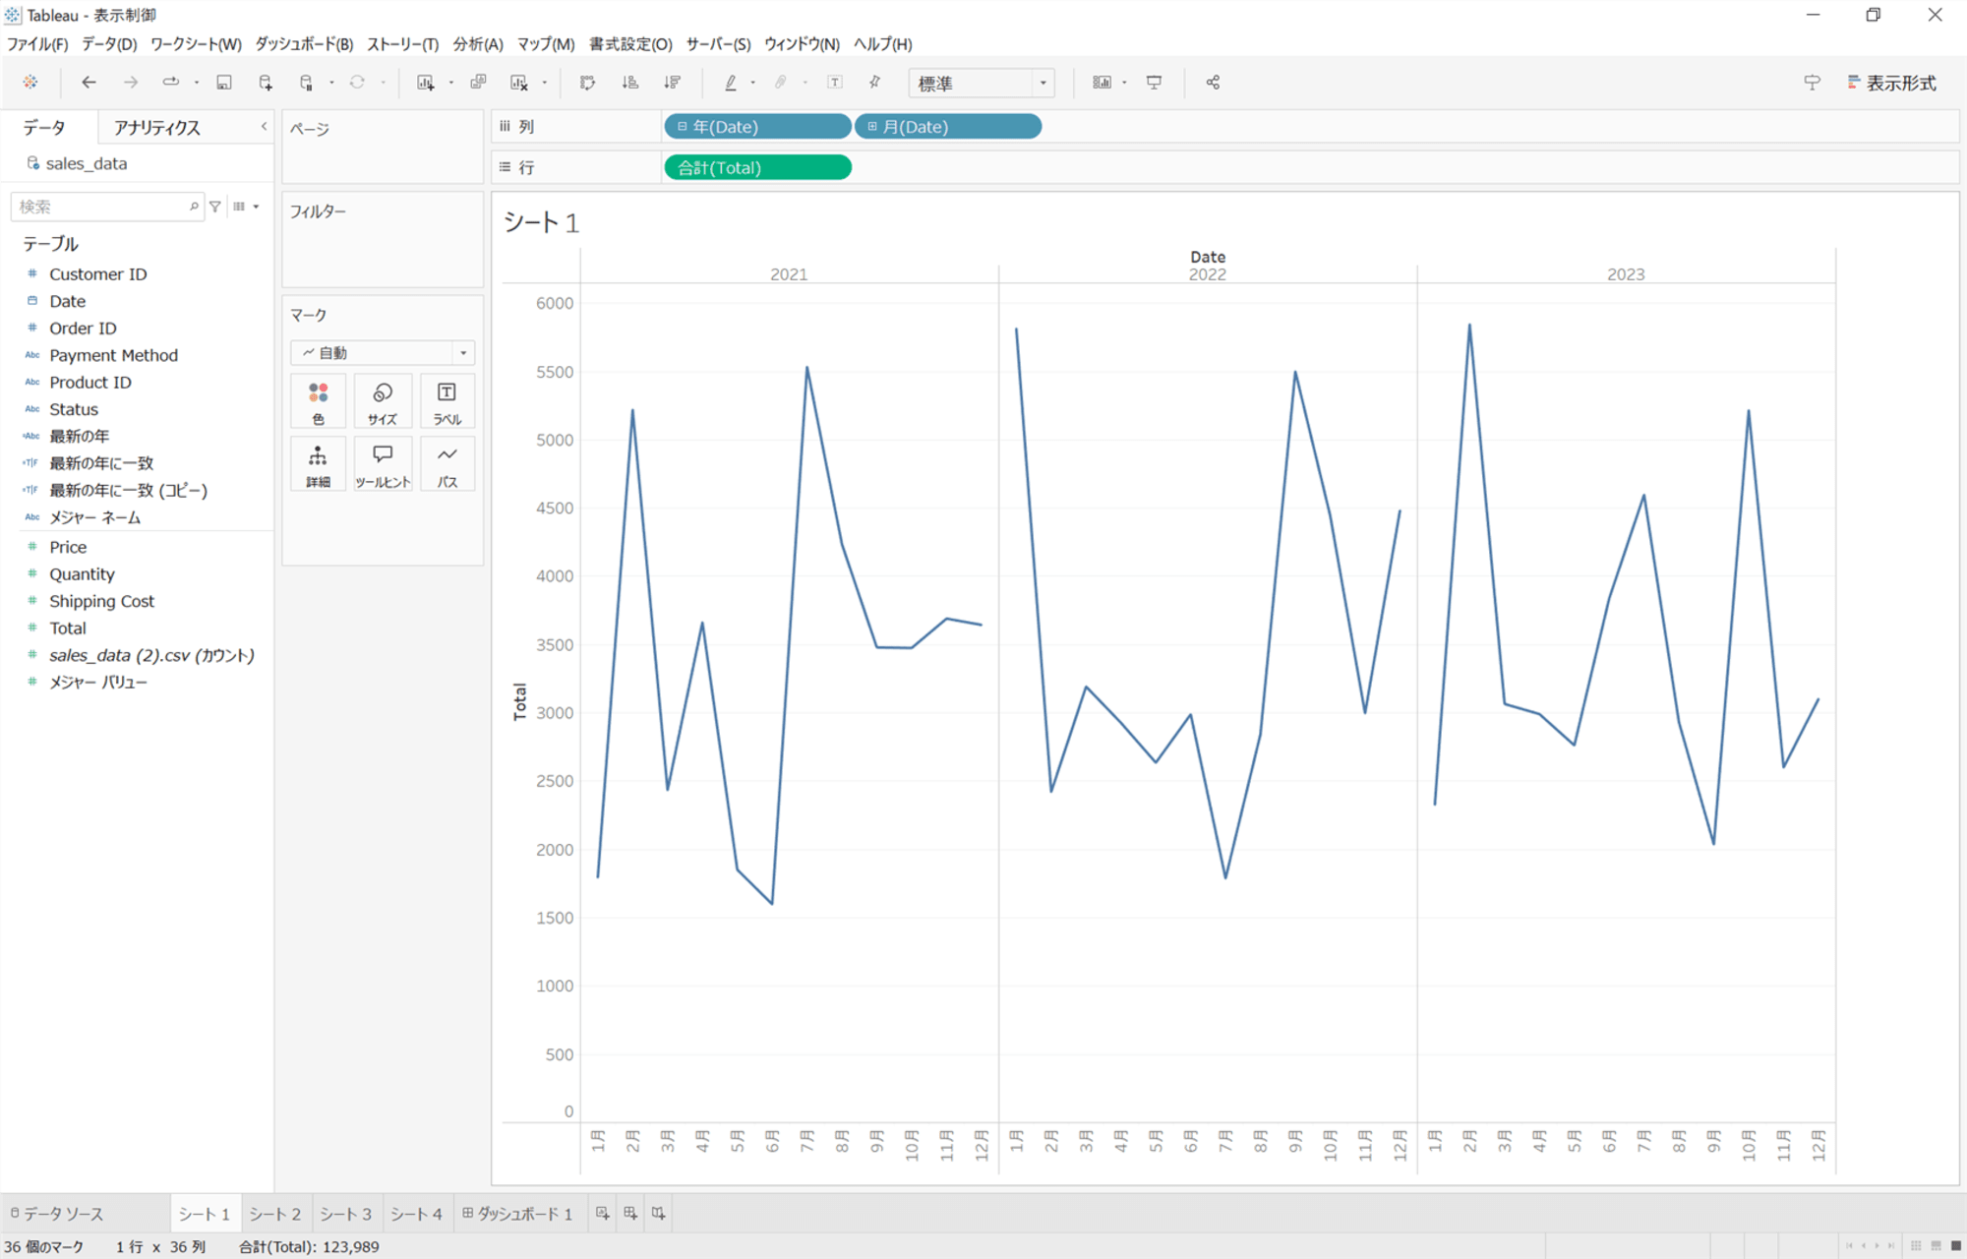Click the new dashboard tab icon at bottom
The width and height of the screenshot is (1967, 1259).
click(630, 1214)
